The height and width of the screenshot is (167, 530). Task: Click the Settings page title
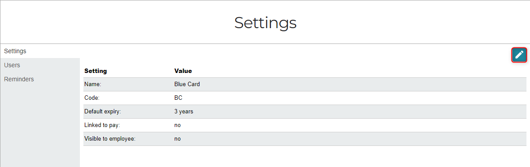pyautogui.click(x=265, y=22)
